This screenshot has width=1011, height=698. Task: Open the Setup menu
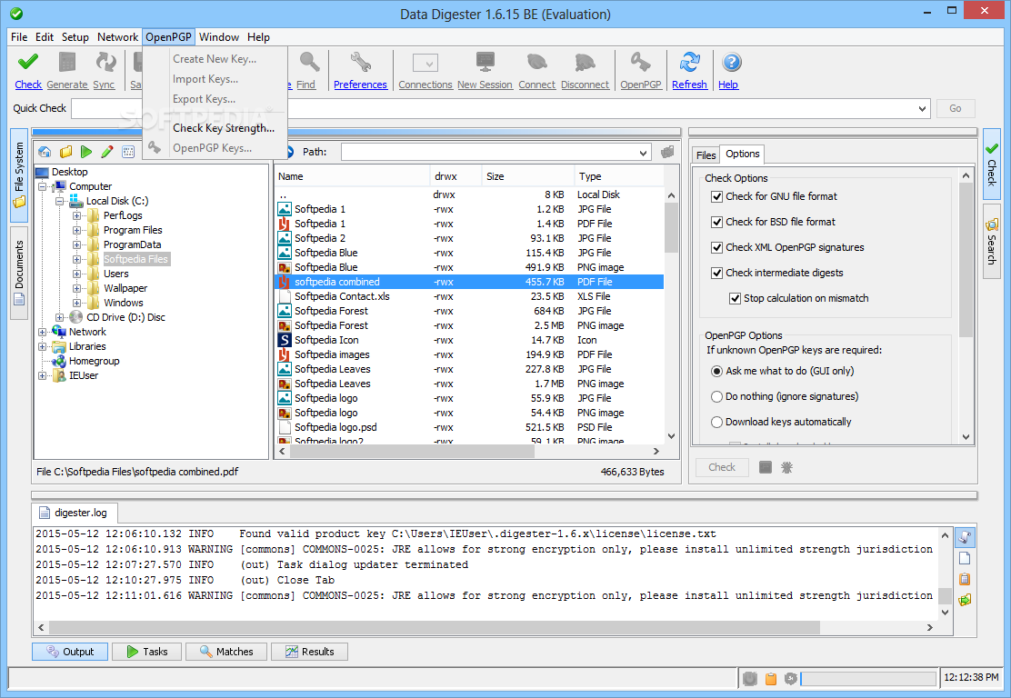tap(75, 37)
